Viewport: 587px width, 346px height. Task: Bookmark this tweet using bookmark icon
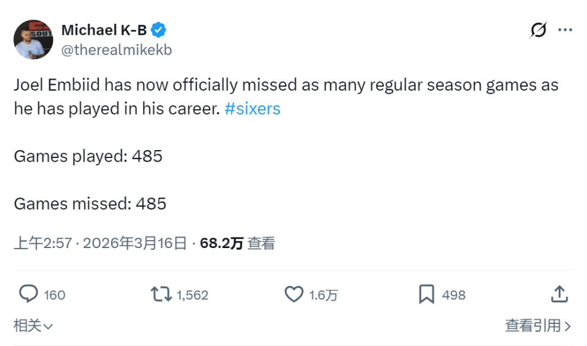click(426, 295)
